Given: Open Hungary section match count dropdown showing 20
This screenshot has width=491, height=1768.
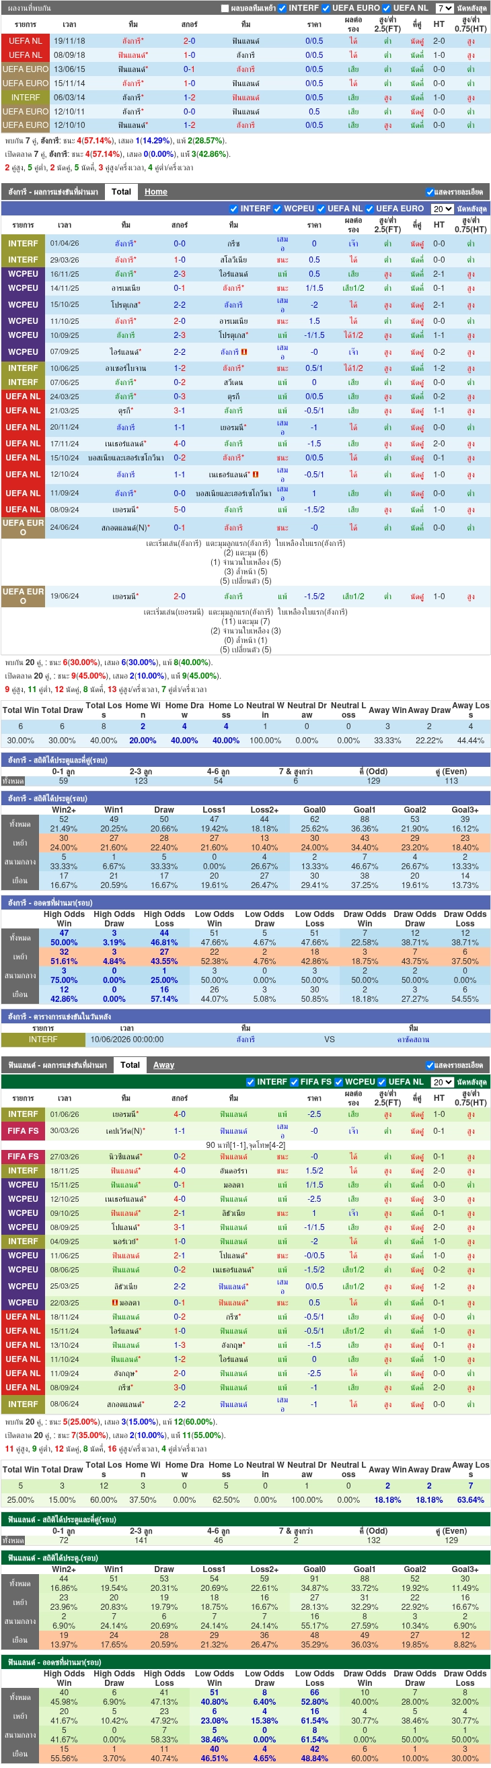Looking at the screenshot, I should [443, 209].
